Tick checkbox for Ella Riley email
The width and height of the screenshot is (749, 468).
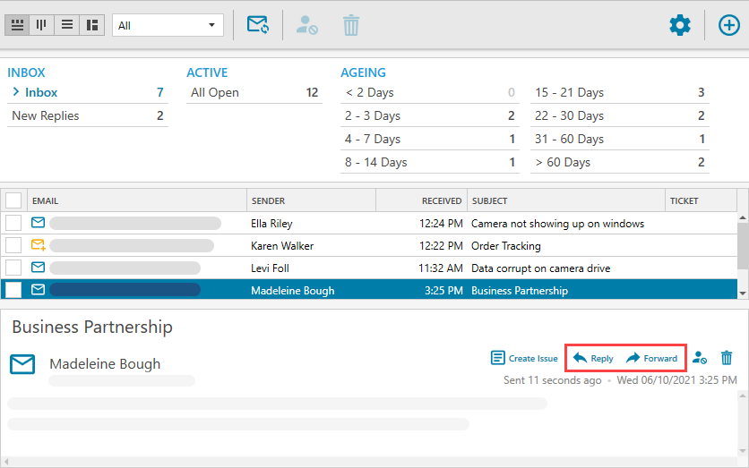(13, 223)
